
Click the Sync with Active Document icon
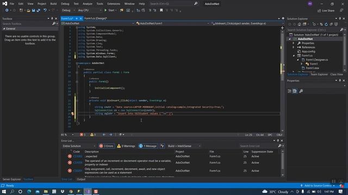click(321, 24)
